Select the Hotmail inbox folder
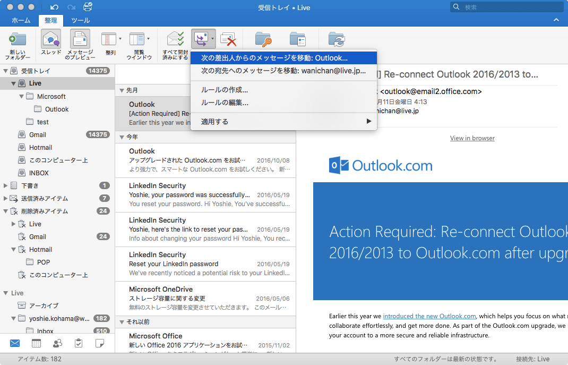 [x=57, y=148]
